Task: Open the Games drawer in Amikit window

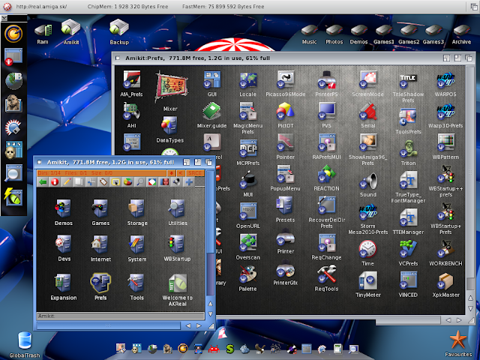Action: pyautogui.click(x=100, y=208)
